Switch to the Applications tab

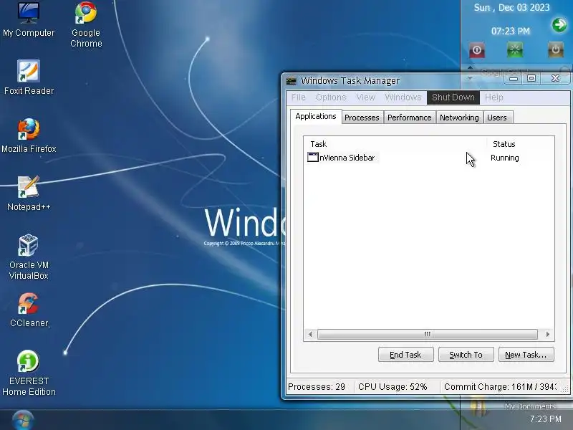[x=316, y=116]
